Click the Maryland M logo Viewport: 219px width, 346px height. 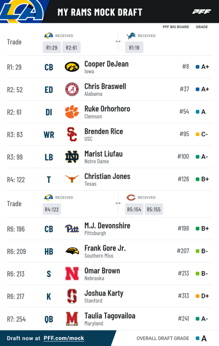coord(72,319)
